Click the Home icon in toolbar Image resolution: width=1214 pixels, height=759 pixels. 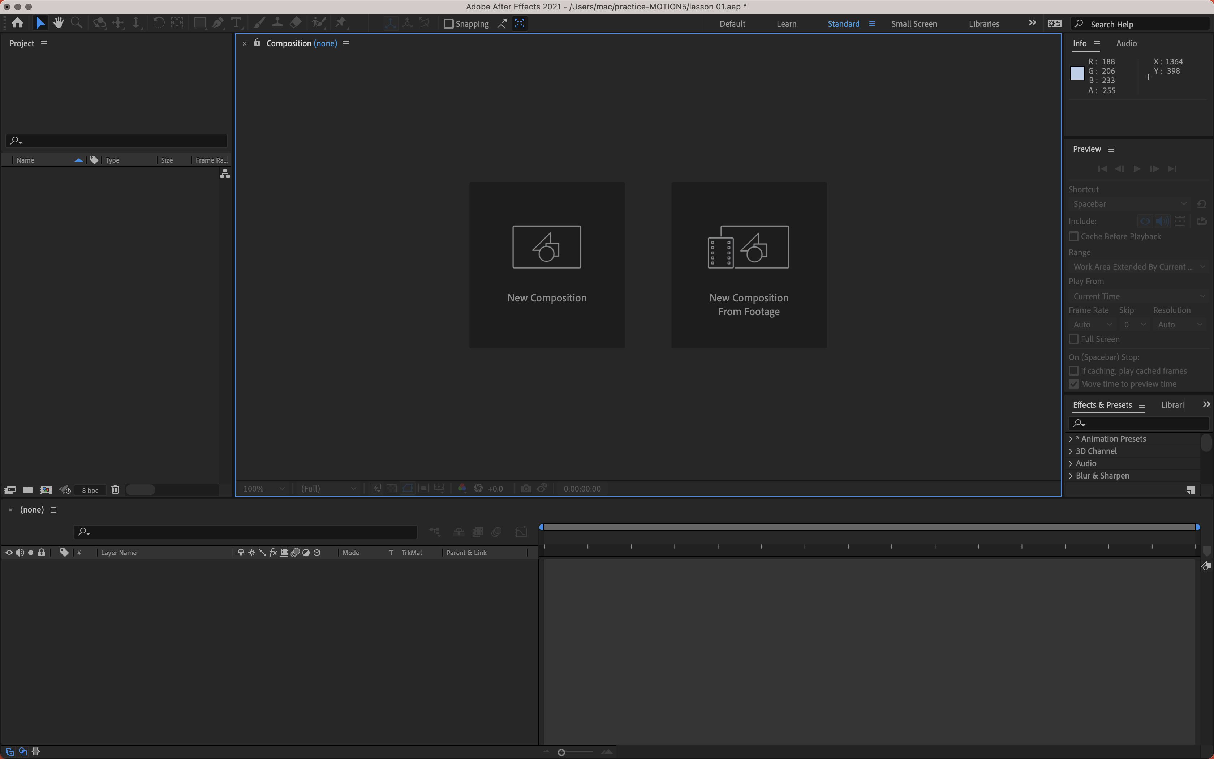(17, 23)
